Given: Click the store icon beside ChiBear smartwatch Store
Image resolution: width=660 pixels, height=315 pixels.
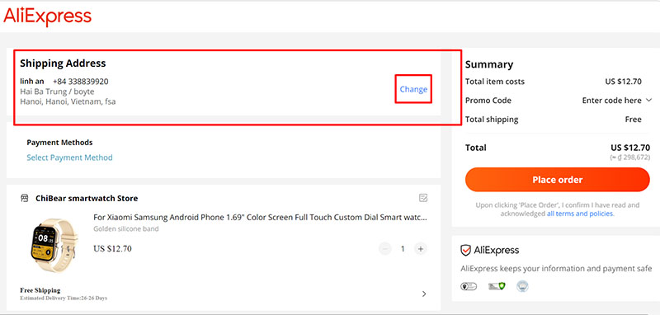Looking at the screenshot, I should pos(25,198).
